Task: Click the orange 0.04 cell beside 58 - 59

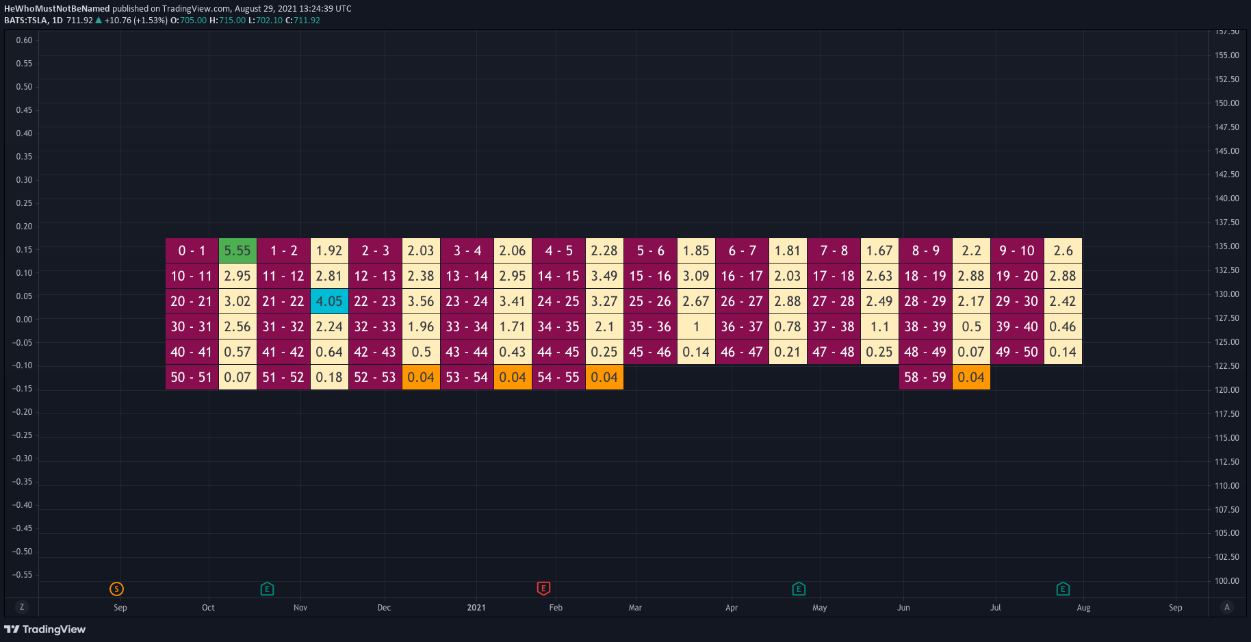Action: click(971, 377)
